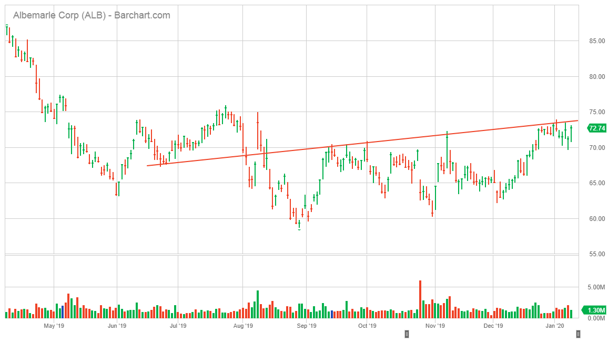Viewport: 608px width, 342px height.
Task: Click the 65.00 price axis label
Action: 597,183
